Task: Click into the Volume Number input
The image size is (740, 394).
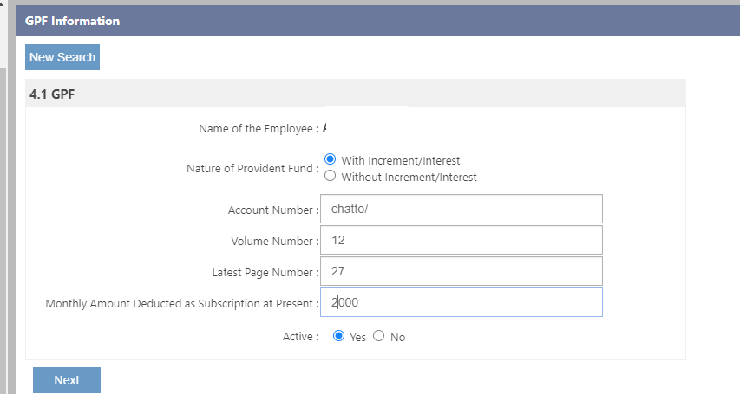Action: (461, 240)
